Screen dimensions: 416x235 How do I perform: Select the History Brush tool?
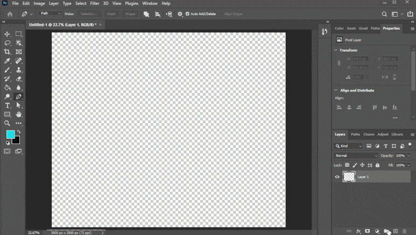(7, 79)
